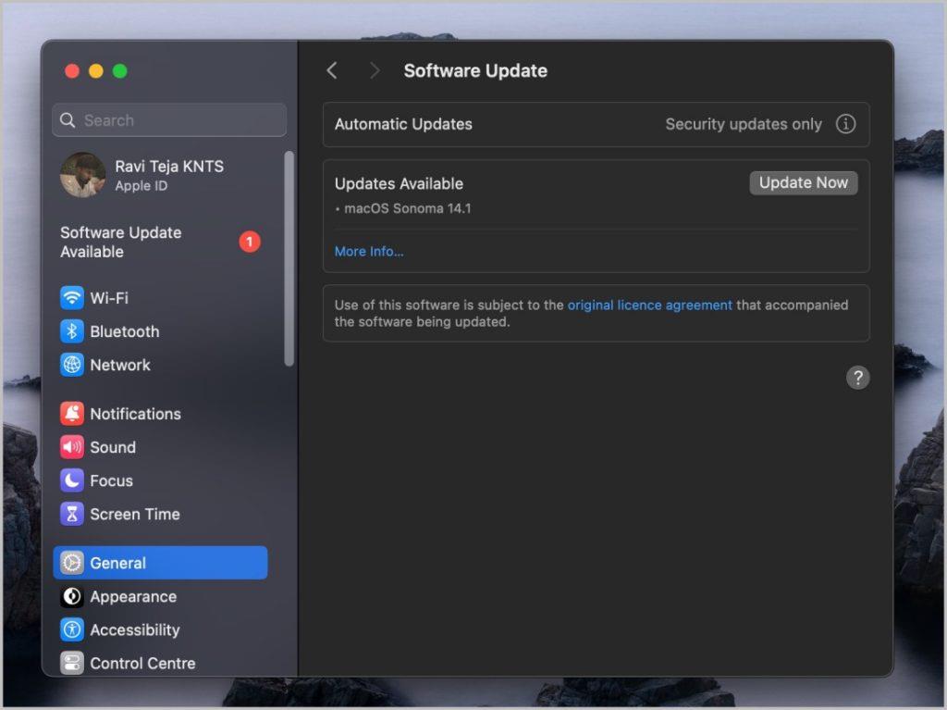Click the Accessibility icon
947x710 pixels.
point(72,629)
